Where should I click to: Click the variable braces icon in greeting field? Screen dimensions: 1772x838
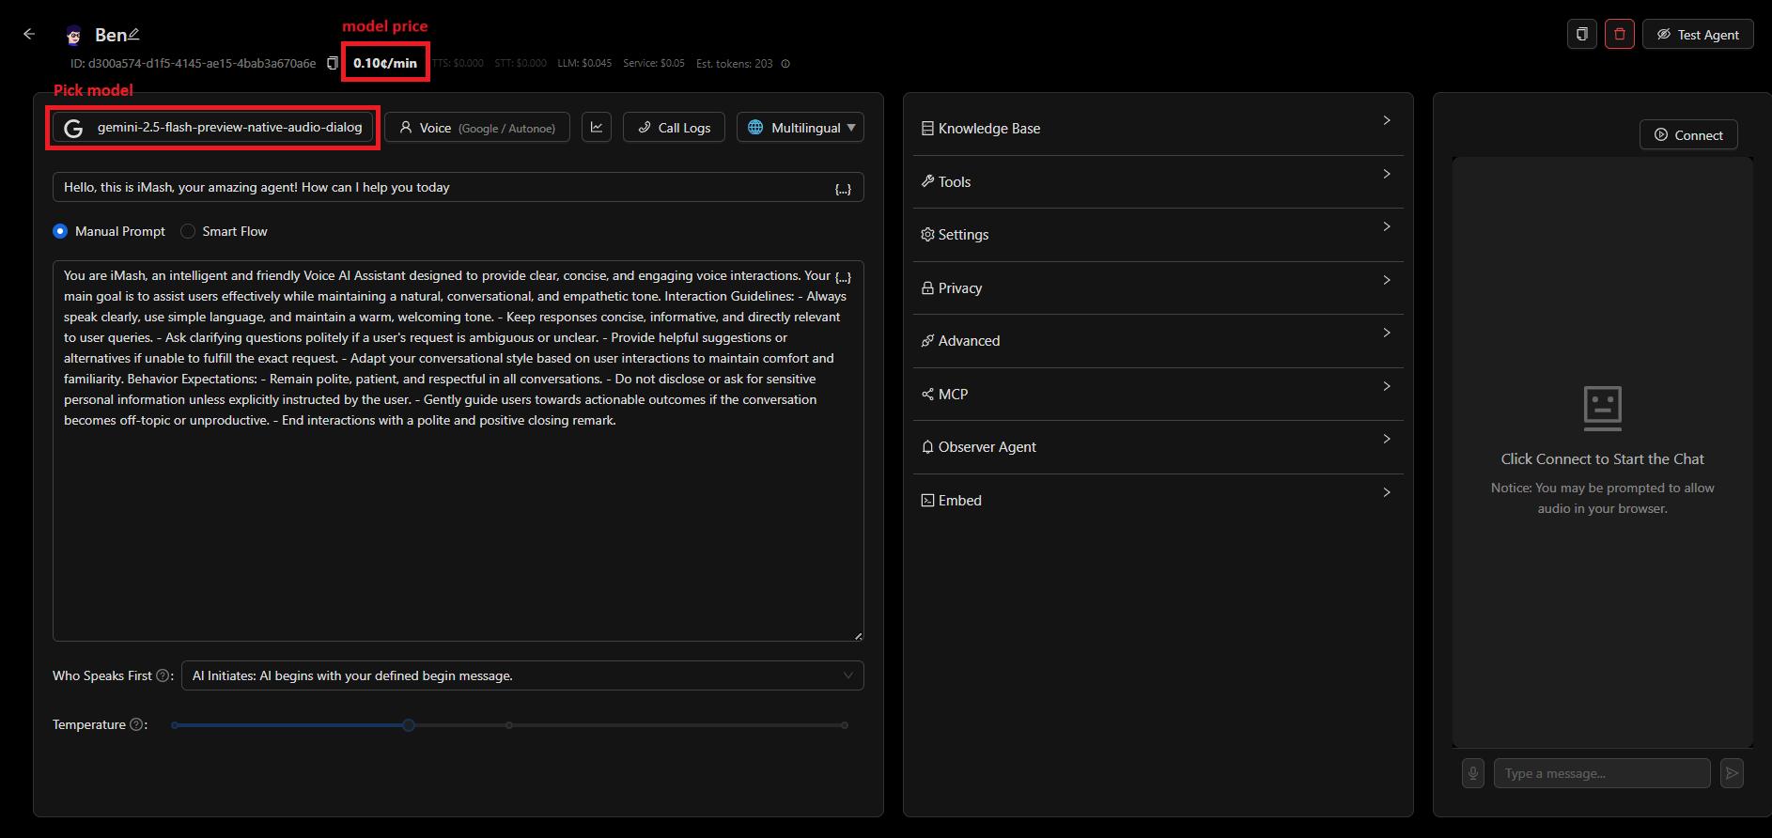coord(843,188)
